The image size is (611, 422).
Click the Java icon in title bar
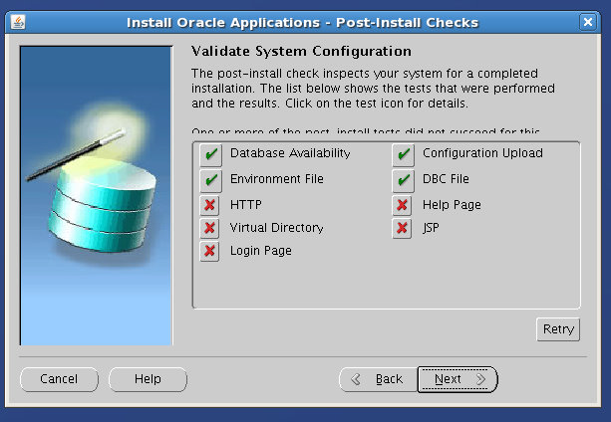[x=19, y=22]
